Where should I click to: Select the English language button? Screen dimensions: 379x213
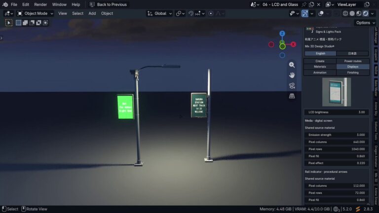pos(320,53)
